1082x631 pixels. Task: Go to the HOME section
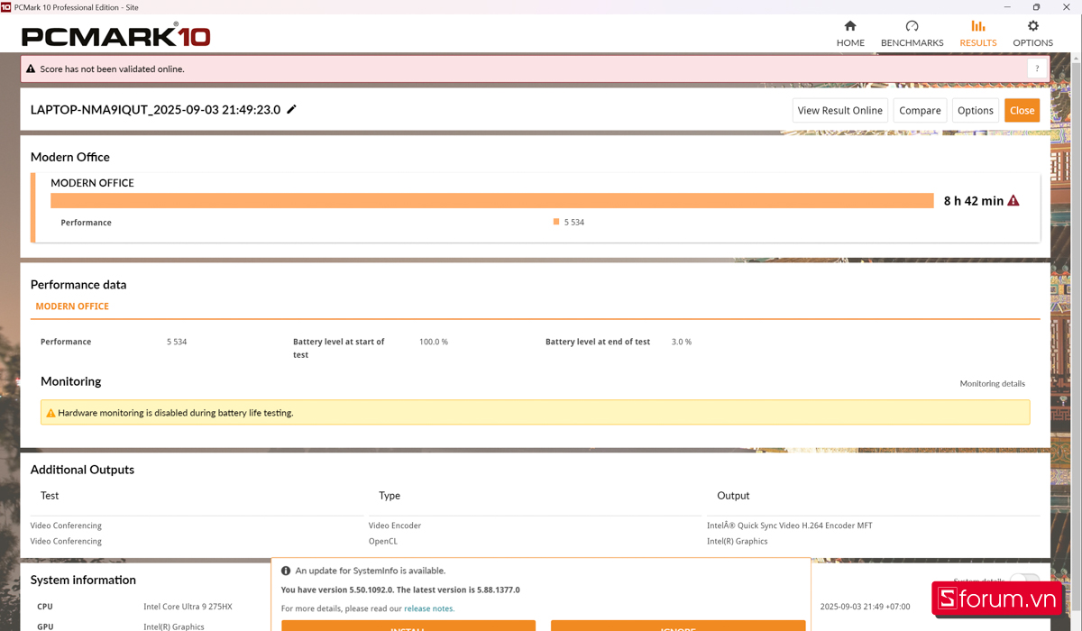(x=850, y=33)
